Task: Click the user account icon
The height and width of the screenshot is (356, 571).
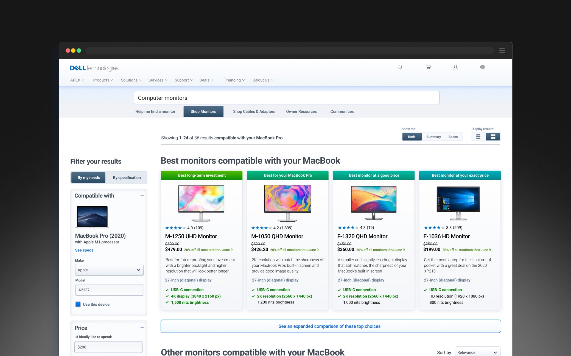Action: [x=455, y=67]
